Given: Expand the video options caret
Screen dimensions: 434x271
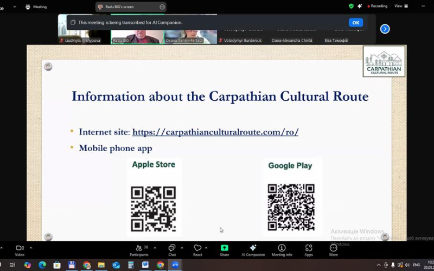Looking at the screenshot, I should pyautogui.click(x=31, y=248).
